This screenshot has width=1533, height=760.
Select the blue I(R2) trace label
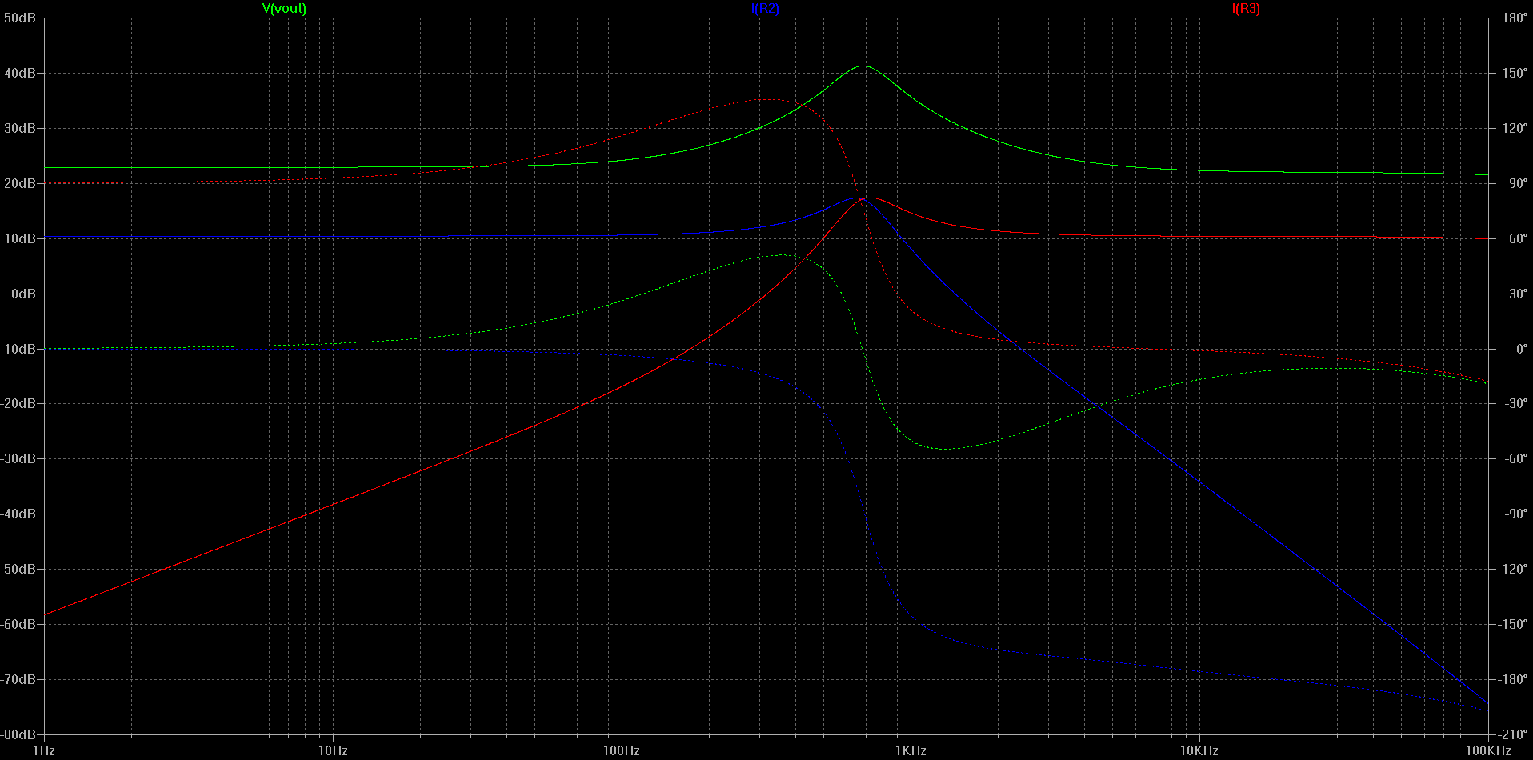[765, 9]
